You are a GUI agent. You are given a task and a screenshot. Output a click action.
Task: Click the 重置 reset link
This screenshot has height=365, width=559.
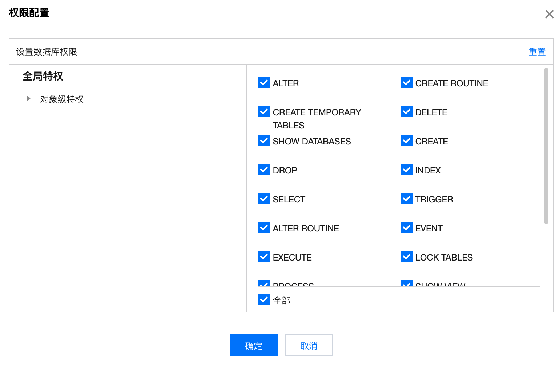(x=537, y=52)
